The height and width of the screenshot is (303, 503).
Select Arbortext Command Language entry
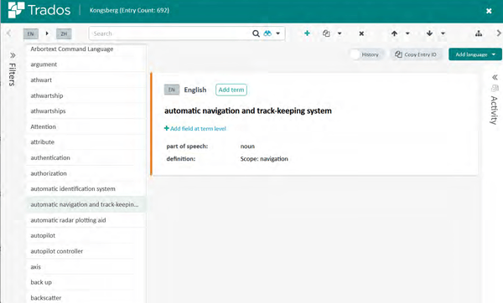(86, 49)
